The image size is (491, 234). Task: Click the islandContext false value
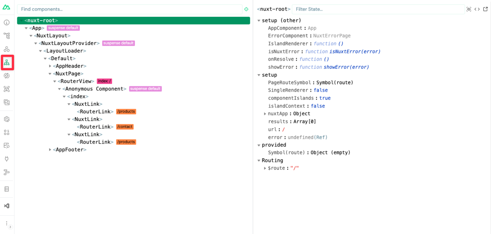(x=318, y=106)
